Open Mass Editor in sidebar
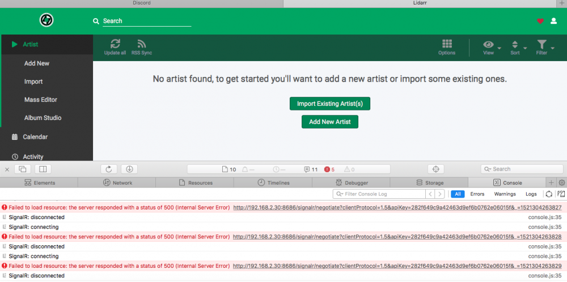Viewport: 567px width, 282px height. point(46,100)
